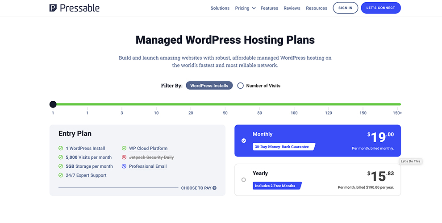The image size is (442, 223).
Task: Click the red X icon beside Jetpack Security Daily
Action: (124, 157)
